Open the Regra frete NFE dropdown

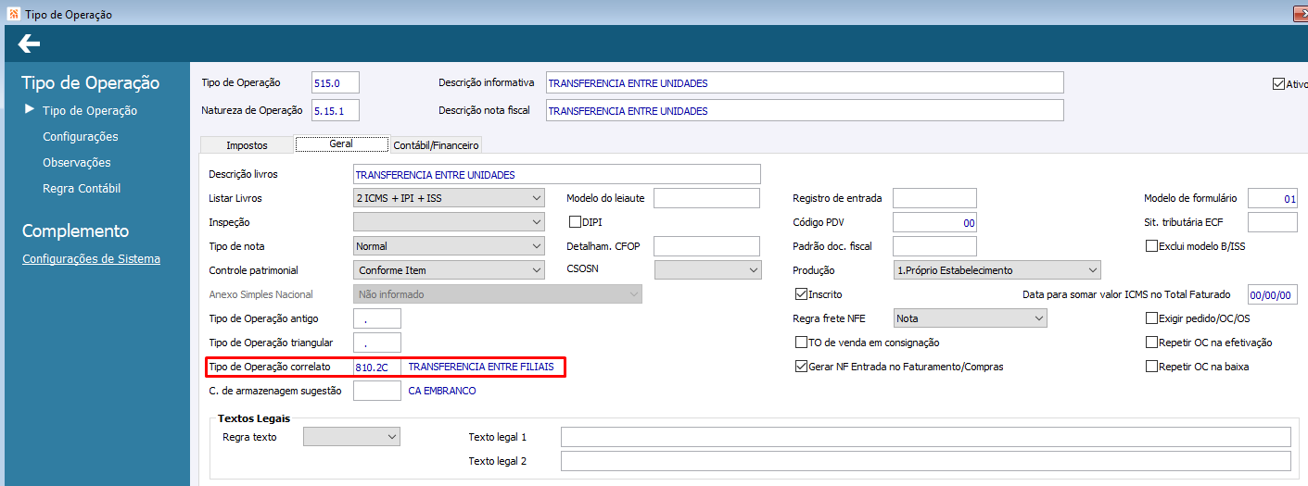pyautogui.click(x=970, y=318)
